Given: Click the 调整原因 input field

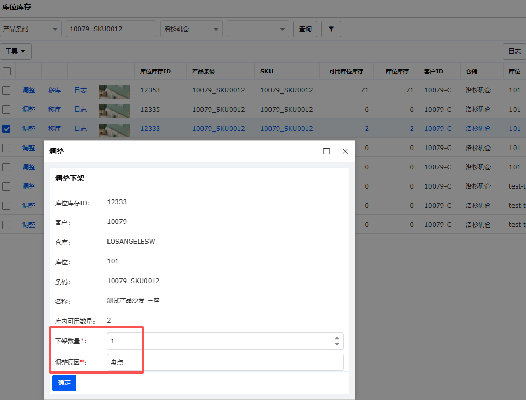Looking at the screenshot, I should click(x=225, y=363).
